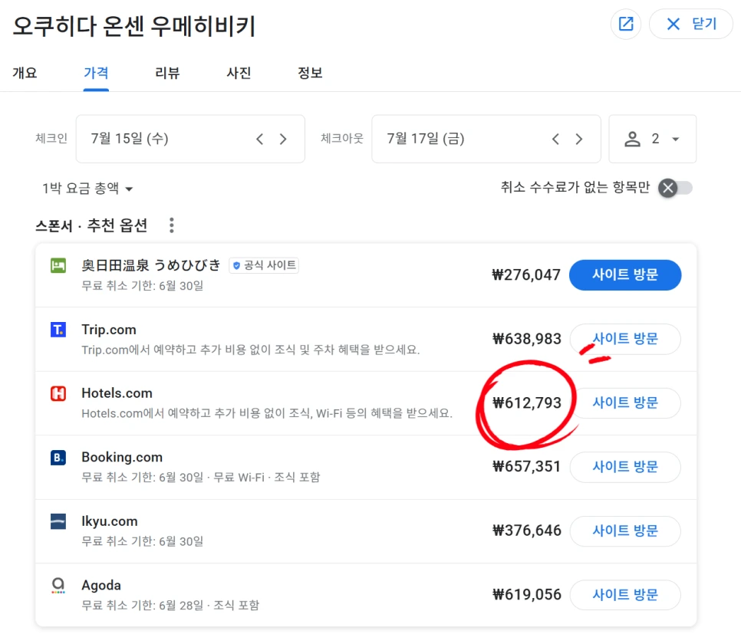This screenshot has height=644, width=741.
Task: Switch to the 개요 tab
Action: pos(25,73)
